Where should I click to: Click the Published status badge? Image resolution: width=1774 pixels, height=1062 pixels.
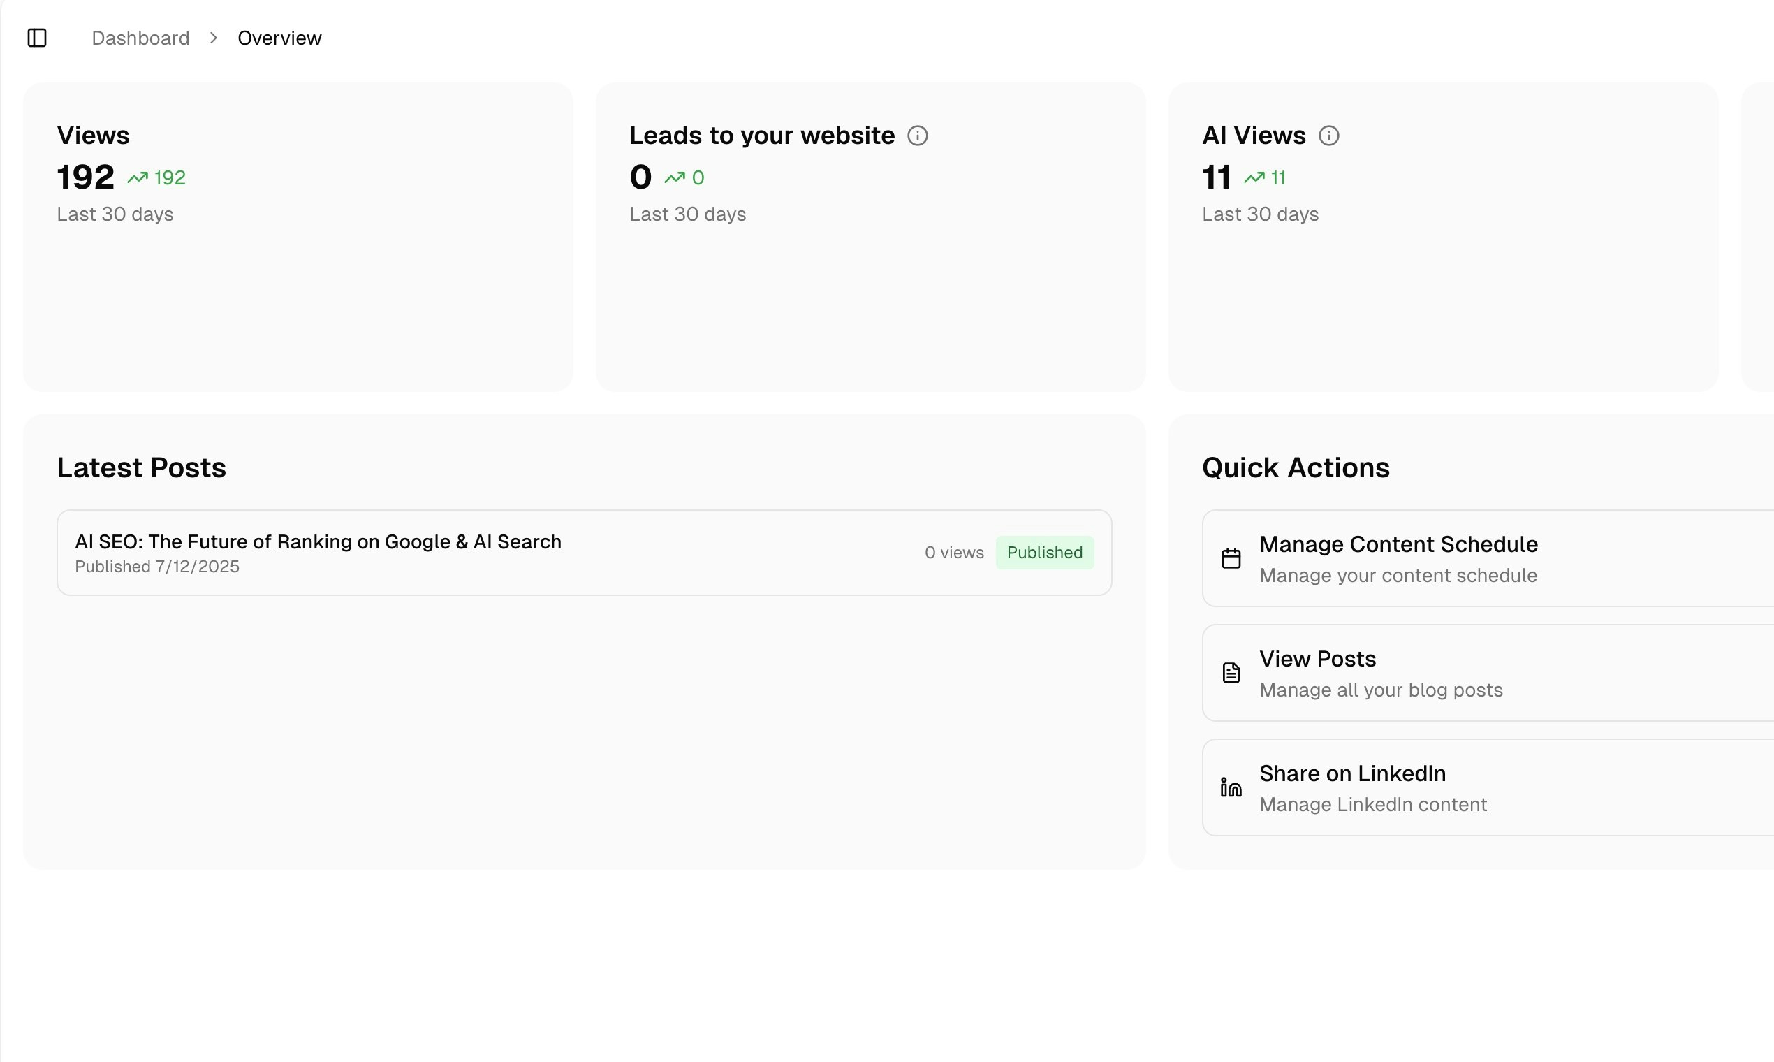click(1043, 553)
